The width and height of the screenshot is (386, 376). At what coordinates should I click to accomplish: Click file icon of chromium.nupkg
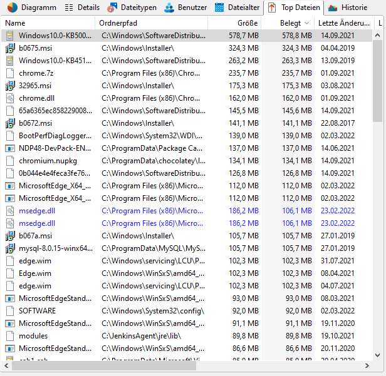tap(10, 161)
